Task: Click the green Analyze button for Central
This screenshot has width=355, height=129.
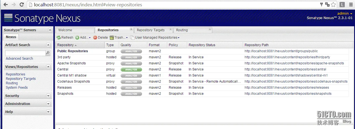Action: (131, 70)
